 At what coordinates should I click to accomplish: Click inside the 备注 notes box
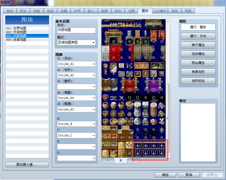click(198, 132)
